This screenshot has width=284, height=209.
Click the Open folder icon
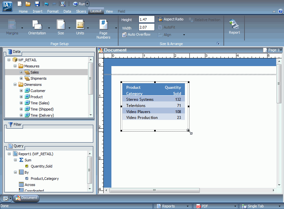click(x=28, y=4)
